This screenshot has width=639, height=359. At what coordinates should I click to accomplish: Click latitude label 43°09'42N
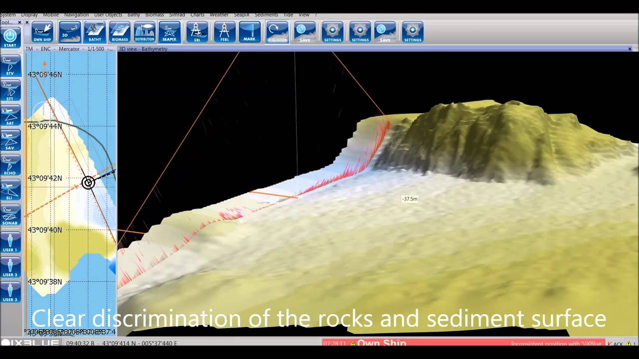pyautogui.click(x=45, y=178)
